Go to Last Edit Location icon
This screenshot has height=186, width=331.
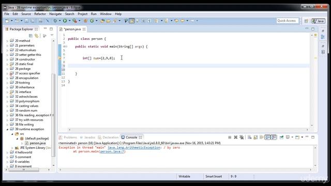[x=176, y=21]
